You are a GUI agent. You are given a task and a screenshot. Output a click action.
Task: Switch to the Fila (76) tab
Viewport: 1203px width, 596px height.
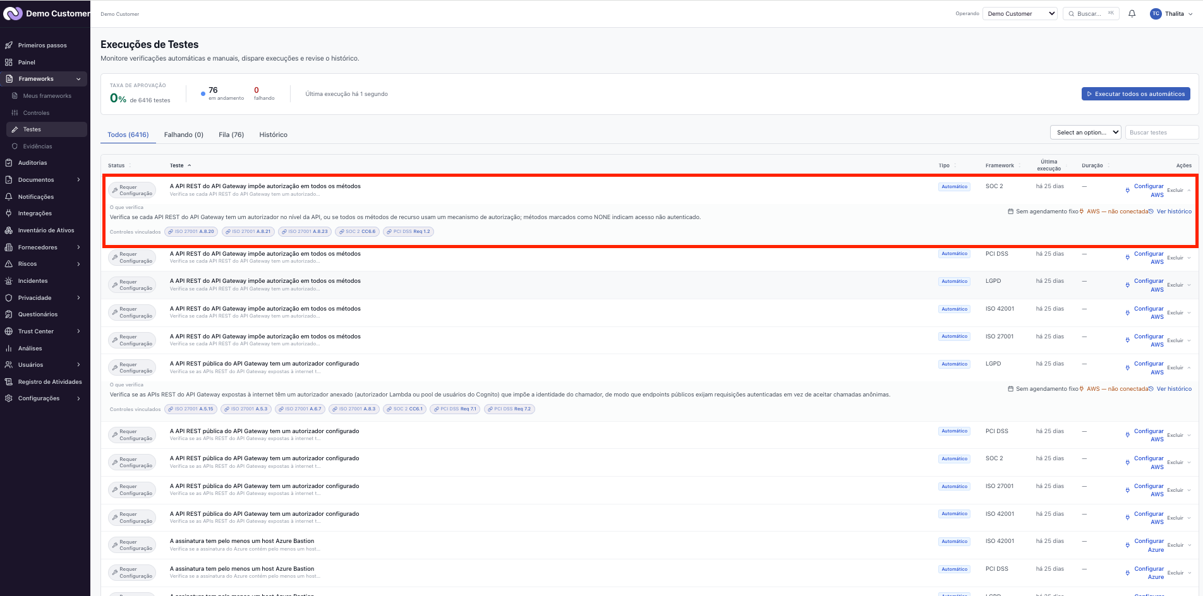point(231,134)
